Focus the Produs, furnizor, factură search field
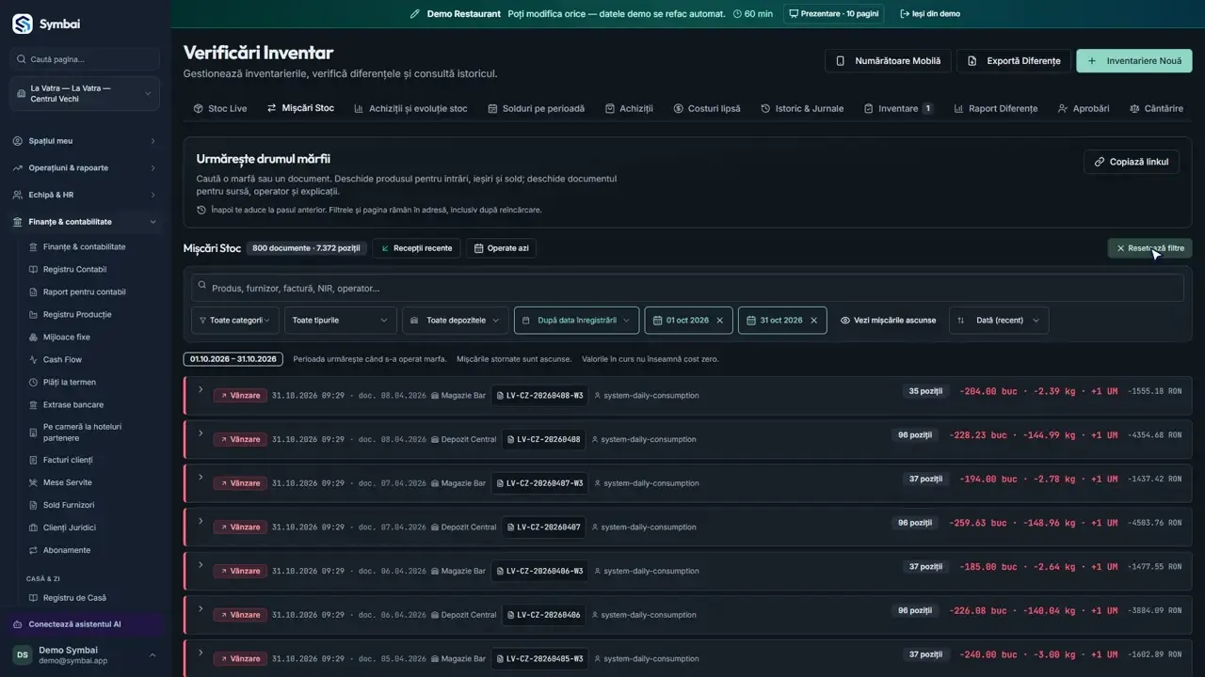This screenshot has width=1205, height=677. pyautogui.click(x=687, y=289)
